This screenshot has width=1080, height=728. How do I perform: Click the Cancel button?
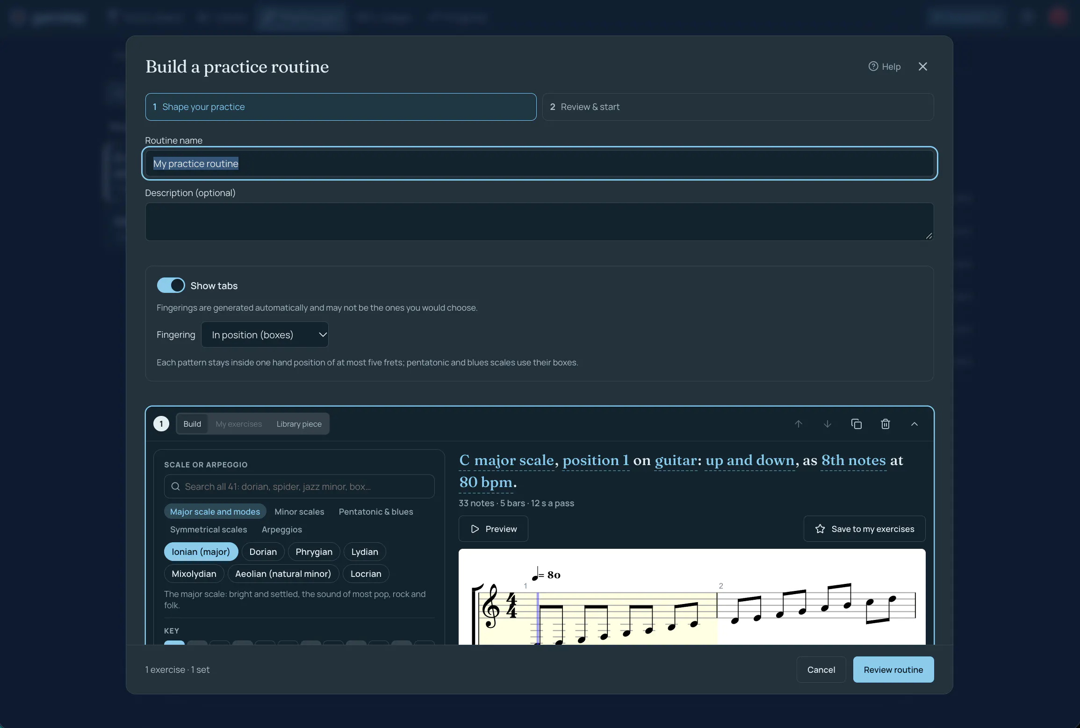[x=821, y=670]
